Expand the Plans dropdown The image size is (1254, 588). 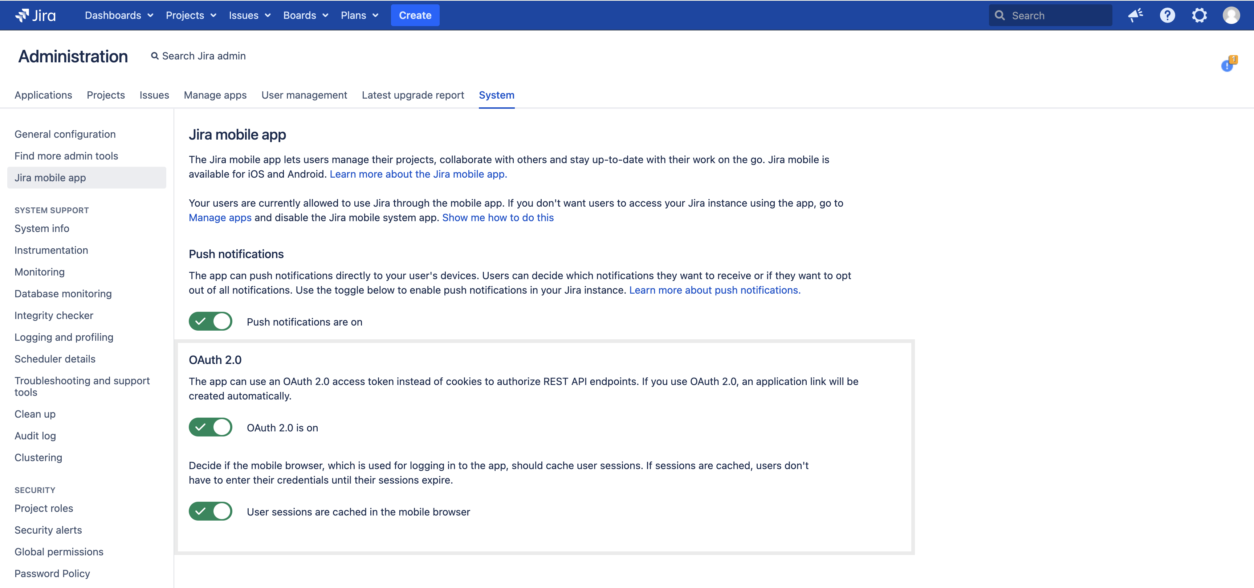coord(360,16)
